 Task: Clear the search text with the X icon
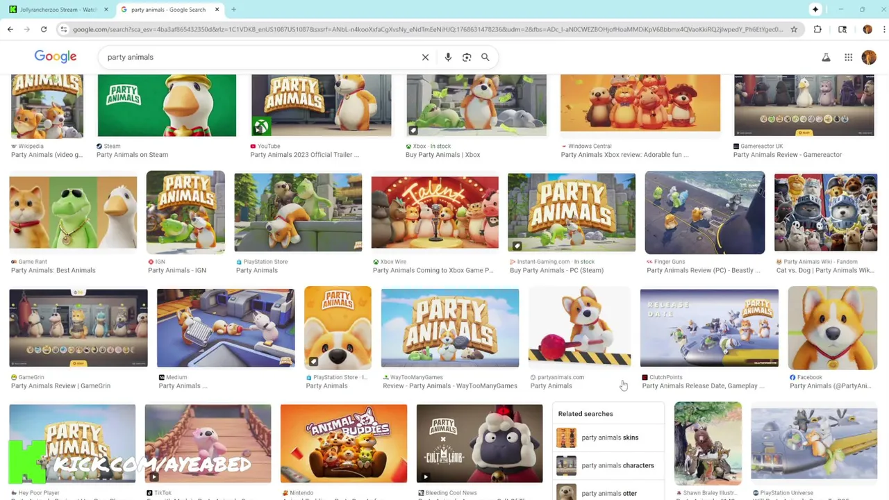(x=425, y=57)
